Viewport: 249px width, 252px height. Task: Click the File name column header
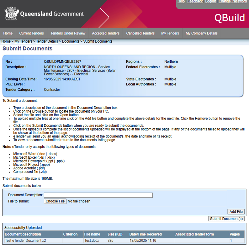tap(95, 234)
